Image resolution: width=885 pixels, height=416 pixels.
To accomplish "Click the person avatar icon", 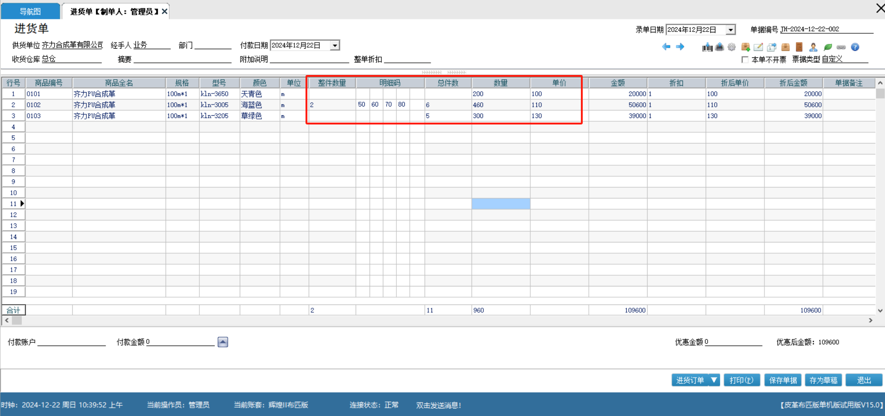I will click(x=813, y=47).
